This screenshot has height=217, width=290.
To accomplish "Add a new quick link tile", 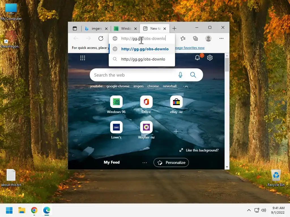I will pyautogui.click(x=176, y=131).
